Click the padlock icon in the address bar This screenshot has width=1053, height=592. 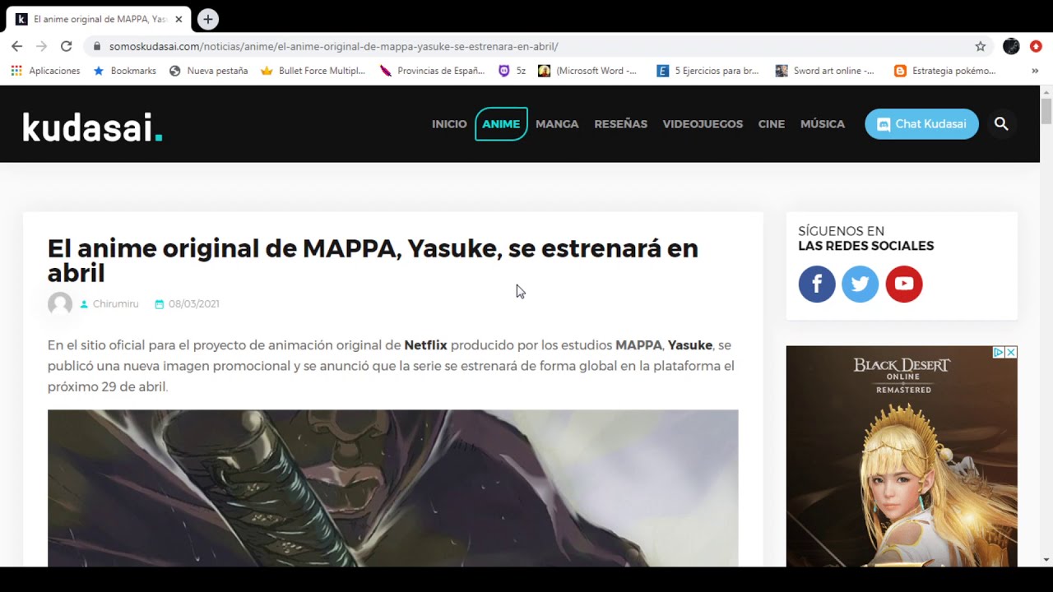[x=97, y=47]
